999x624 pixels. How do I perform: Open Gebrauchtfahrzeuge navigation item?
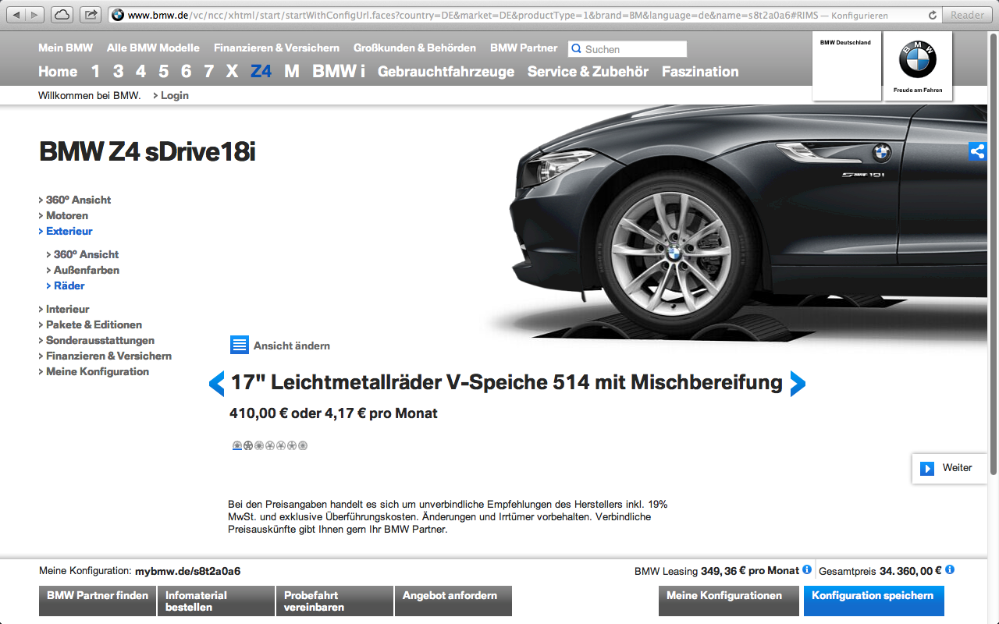446,72
